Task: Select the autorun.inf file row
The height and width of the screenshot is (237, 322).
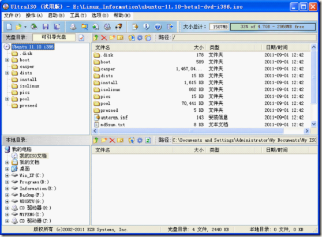Action: click(x=201, y=118)
